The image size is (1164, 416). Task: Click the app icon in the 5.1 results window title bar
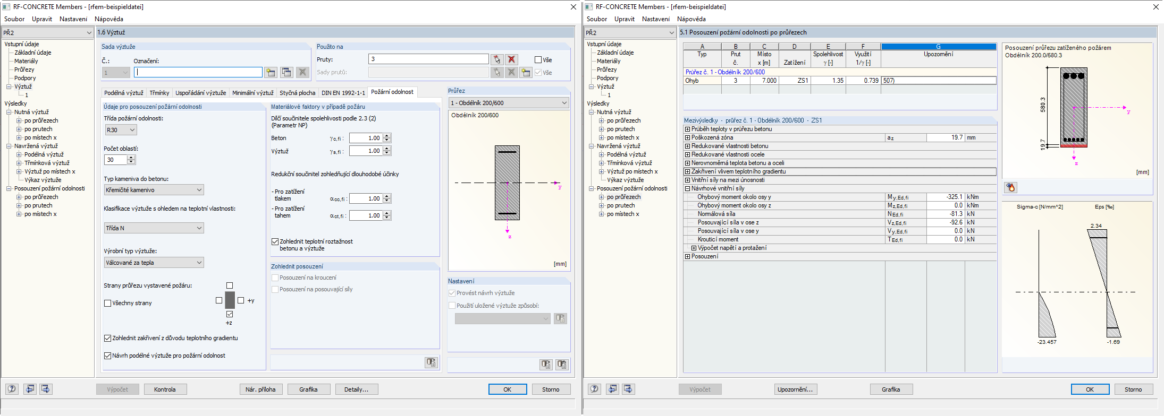pos(589,7)
